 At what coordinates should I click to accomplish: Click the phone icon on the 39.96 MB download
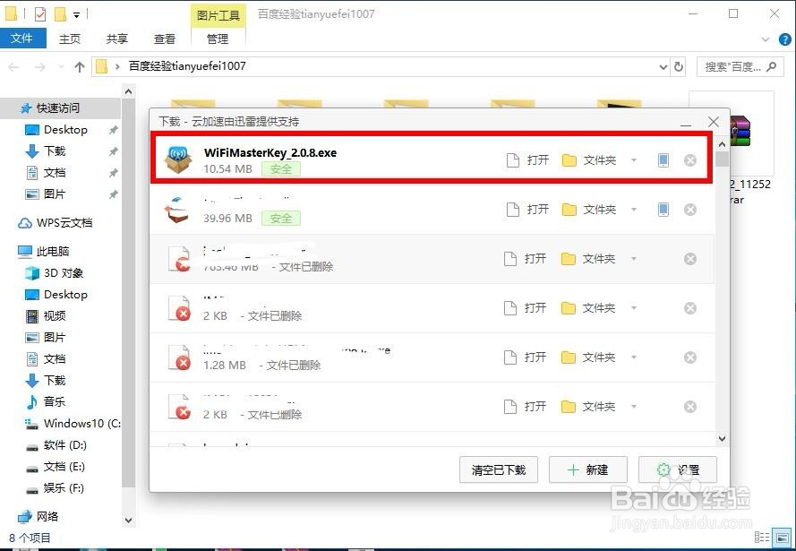click(x=663, y=210)
